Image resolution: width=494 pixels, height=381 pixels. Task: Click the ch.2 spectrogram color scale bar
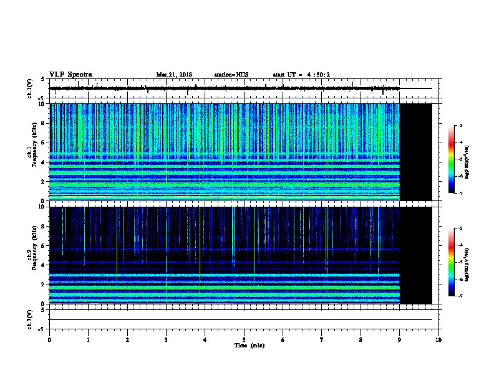(452, 262)
